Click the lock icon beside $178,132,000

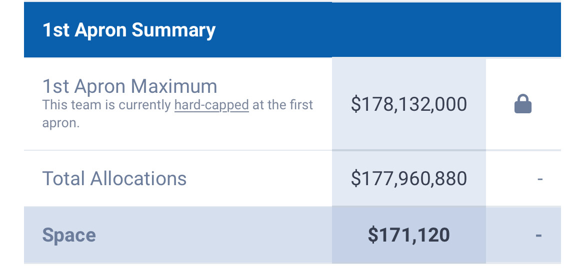pyautogui.click(x=523, y=105)
